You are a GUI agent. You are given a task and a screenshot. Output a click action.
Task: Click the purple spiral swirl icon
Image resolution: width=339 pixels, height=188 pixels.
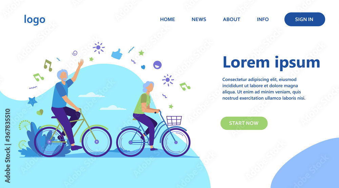[x=75, y=53]
